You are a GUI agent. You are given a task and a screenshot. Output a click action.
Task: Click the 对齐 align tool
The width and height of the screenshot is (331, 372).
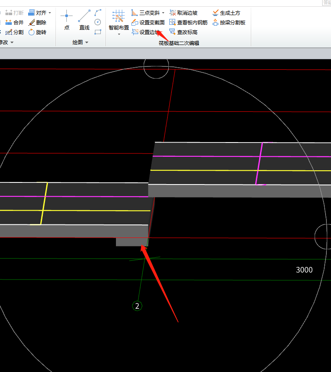tap(37, 13)
